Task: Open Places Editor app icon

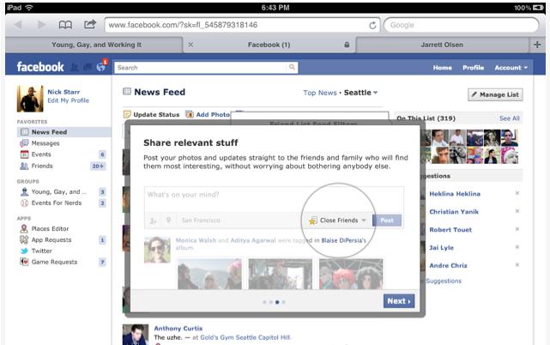Action: [24, 229]
